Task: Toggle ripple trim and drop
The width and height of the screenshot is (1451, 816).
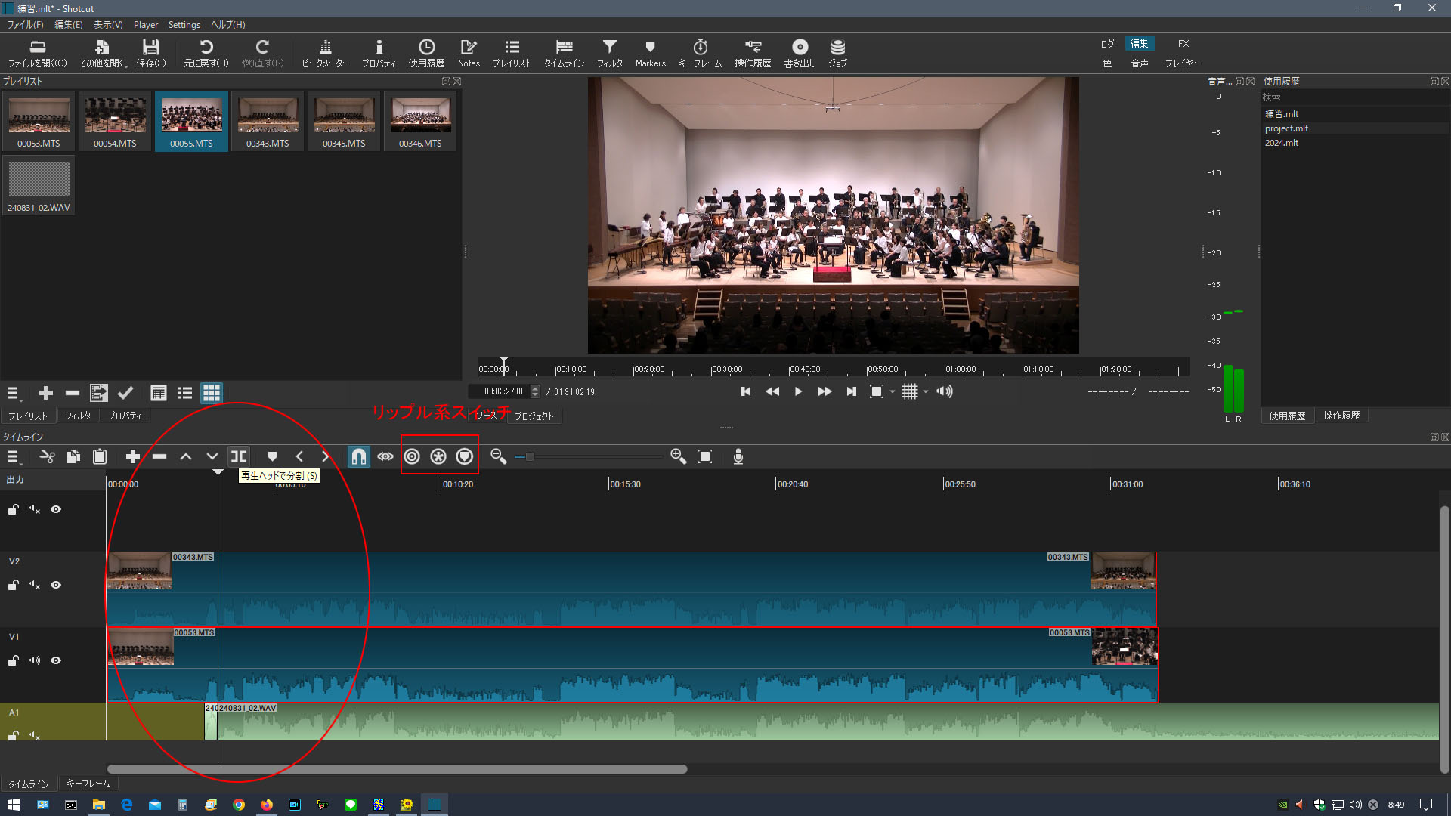Action: coord(412,456)
